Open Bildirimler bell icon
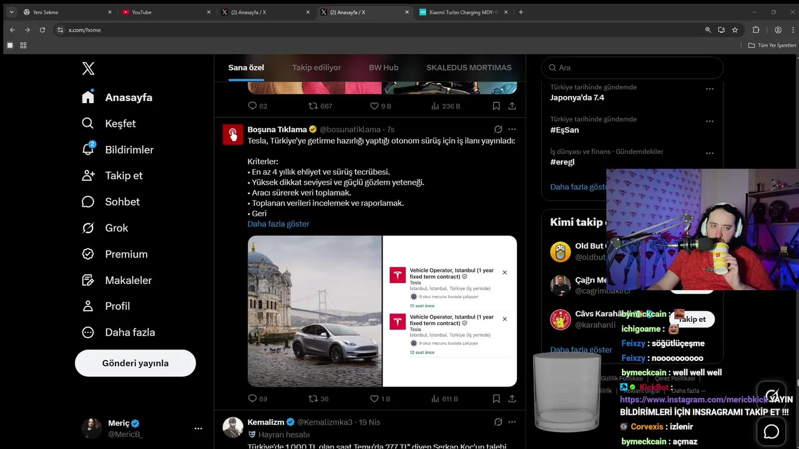The image size is (799, 449). point(88,149)
